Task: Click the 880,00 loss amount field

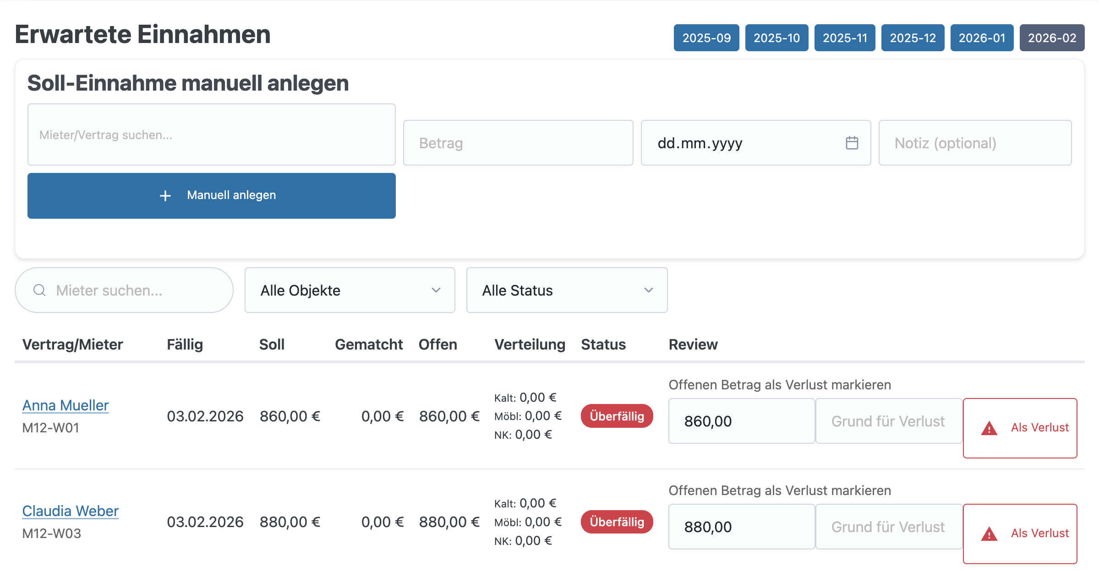Action: click(x=741, y=527)
